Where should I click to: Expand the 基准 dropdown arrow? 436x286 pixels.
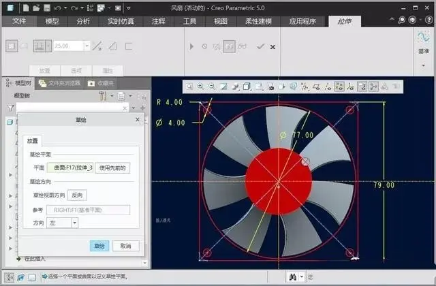coord(424,65)
